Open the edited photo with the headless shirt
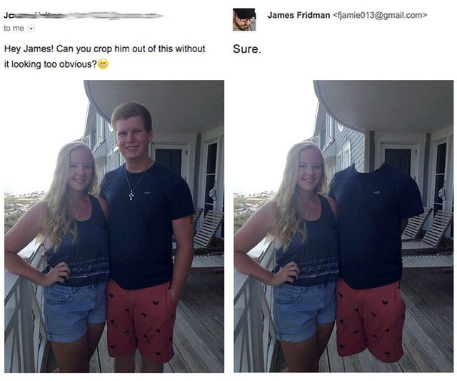The image size is (457, 381). pos(343,226)
